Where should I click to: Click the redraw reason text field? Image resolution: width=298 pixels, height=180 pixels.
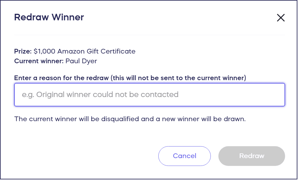149,95
